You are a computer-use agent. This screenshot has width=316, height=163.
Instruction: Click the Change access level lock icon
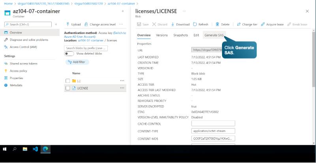[x=86, y=24]
